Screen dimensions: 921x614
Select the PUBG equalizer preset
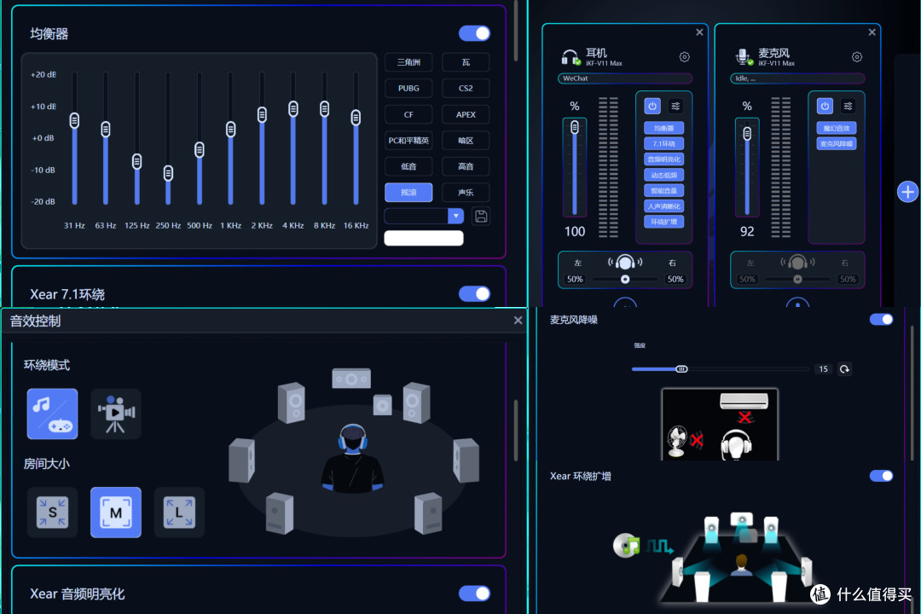point(408,88)
